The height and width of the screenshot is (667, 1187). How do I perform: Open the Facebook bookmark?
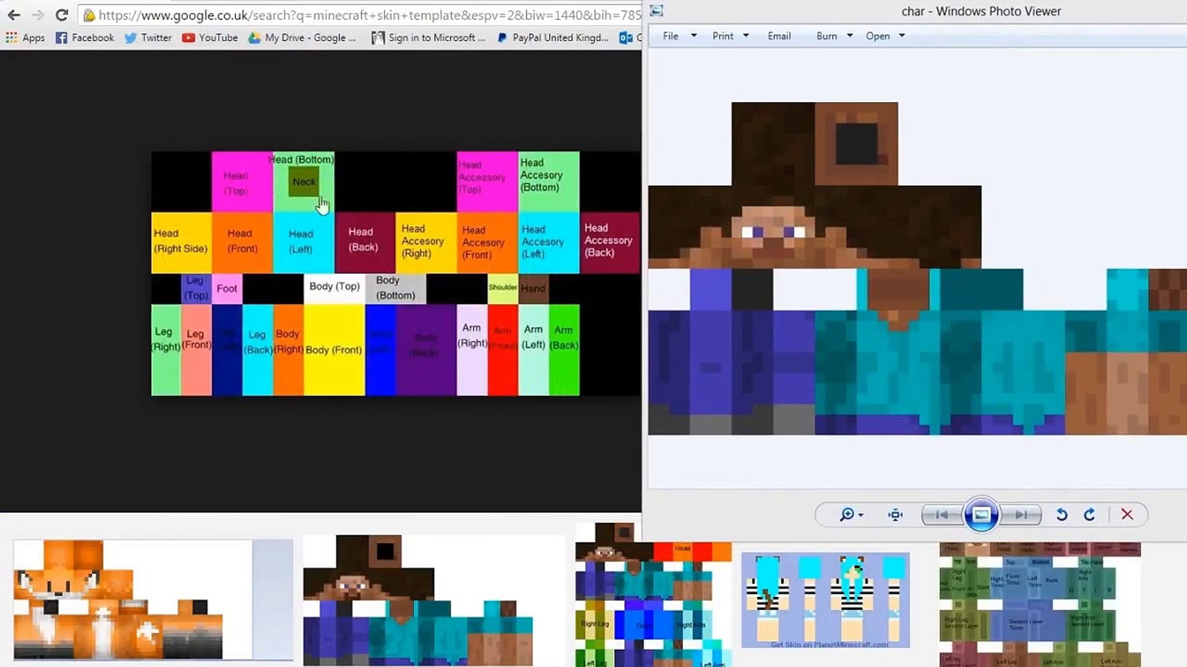click(85, 38)
